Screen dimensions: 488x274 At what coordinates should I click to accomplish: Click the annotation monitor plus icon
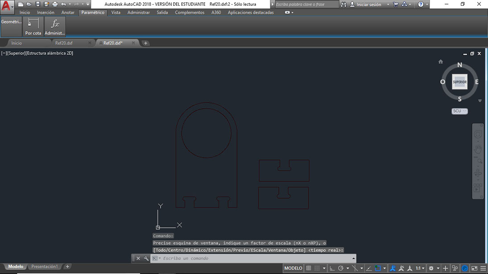(x=445, y=268)
